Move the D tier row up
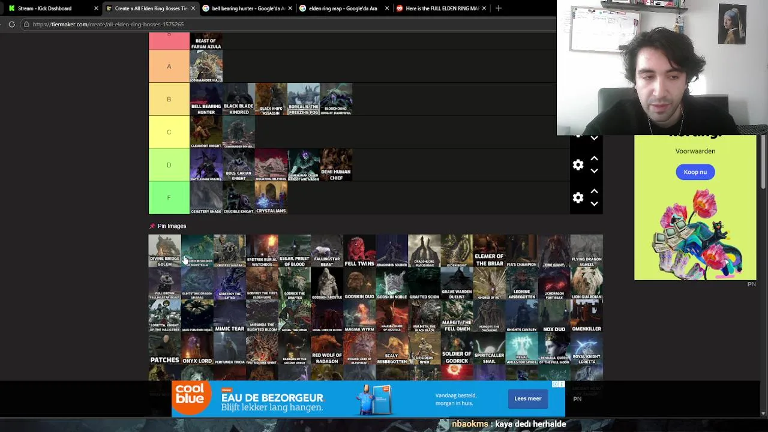The image size is (768, 432). coord(594,159)
